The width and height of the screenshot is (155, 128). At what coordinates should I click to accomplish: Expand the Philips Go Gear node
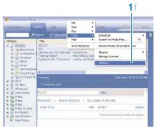point(8,108)
